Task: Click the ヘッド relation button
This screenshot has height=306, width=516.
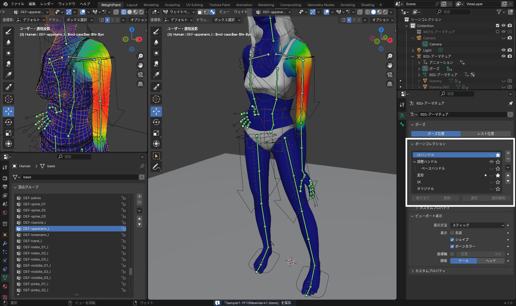Action: coord(491,261)
